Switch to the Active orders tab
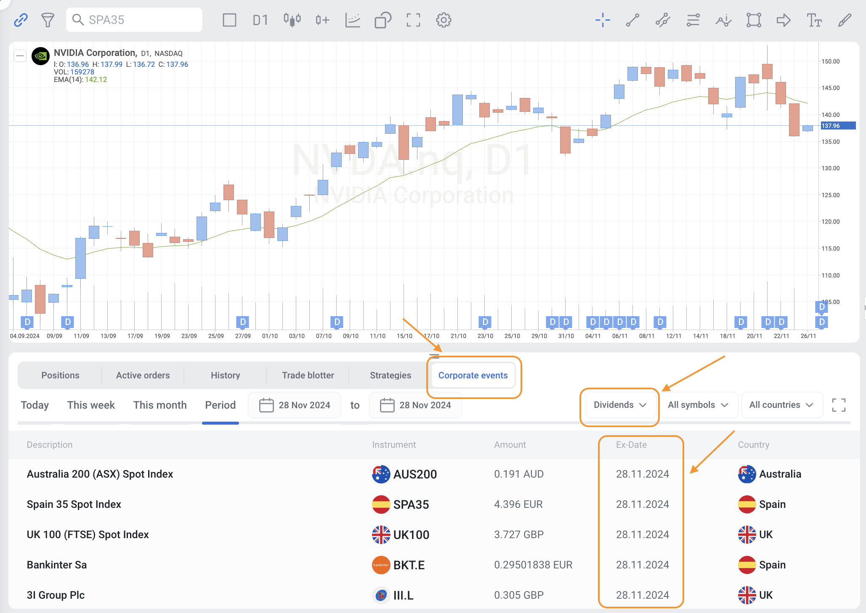Image resolution: width=866 pixels, height=613 pixels. click(143, 375)
